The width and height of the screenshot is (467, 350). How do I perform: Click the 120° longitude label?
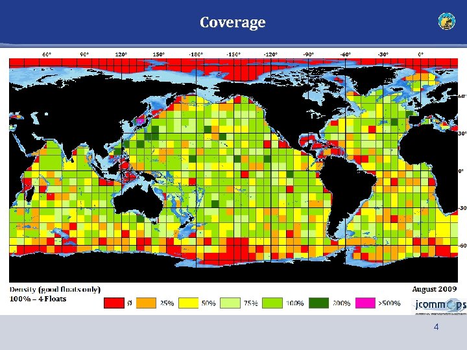121,54
